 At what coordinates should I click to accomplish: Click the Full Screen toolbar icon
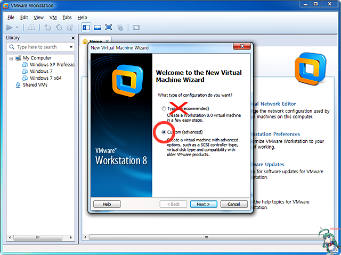(109, 28)
